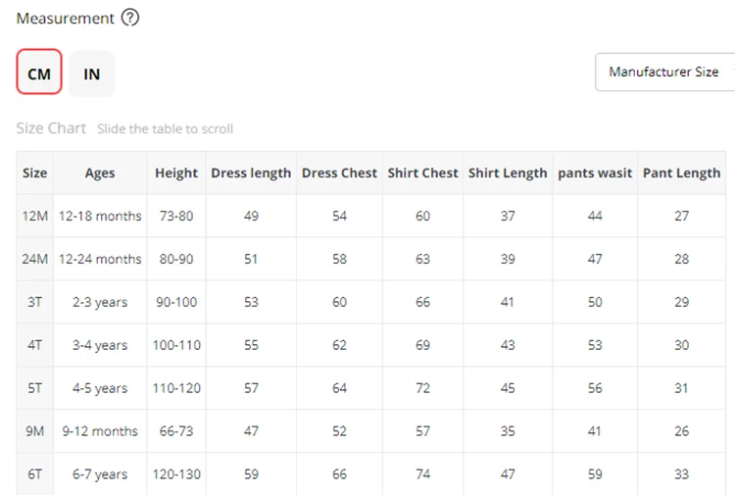Click the pants wasit column header
The height and width of the screenshot is (495, 735).
[595, 173]
